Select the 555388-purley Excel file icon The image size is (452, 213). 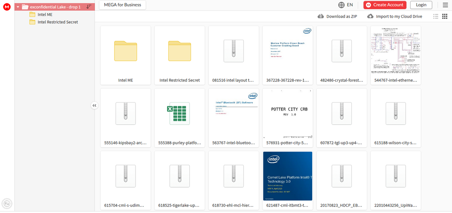(179, 113)
